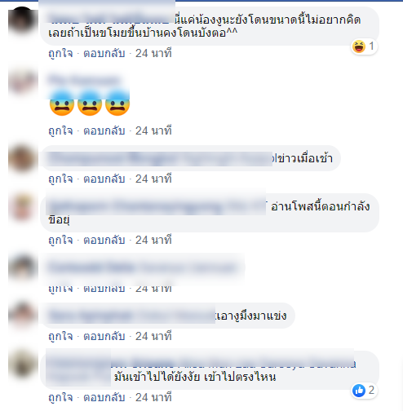Reply to the เอางูมึงมาแข่ง comment
This screenshot has height=411, width=403.
tap(104, 336)
